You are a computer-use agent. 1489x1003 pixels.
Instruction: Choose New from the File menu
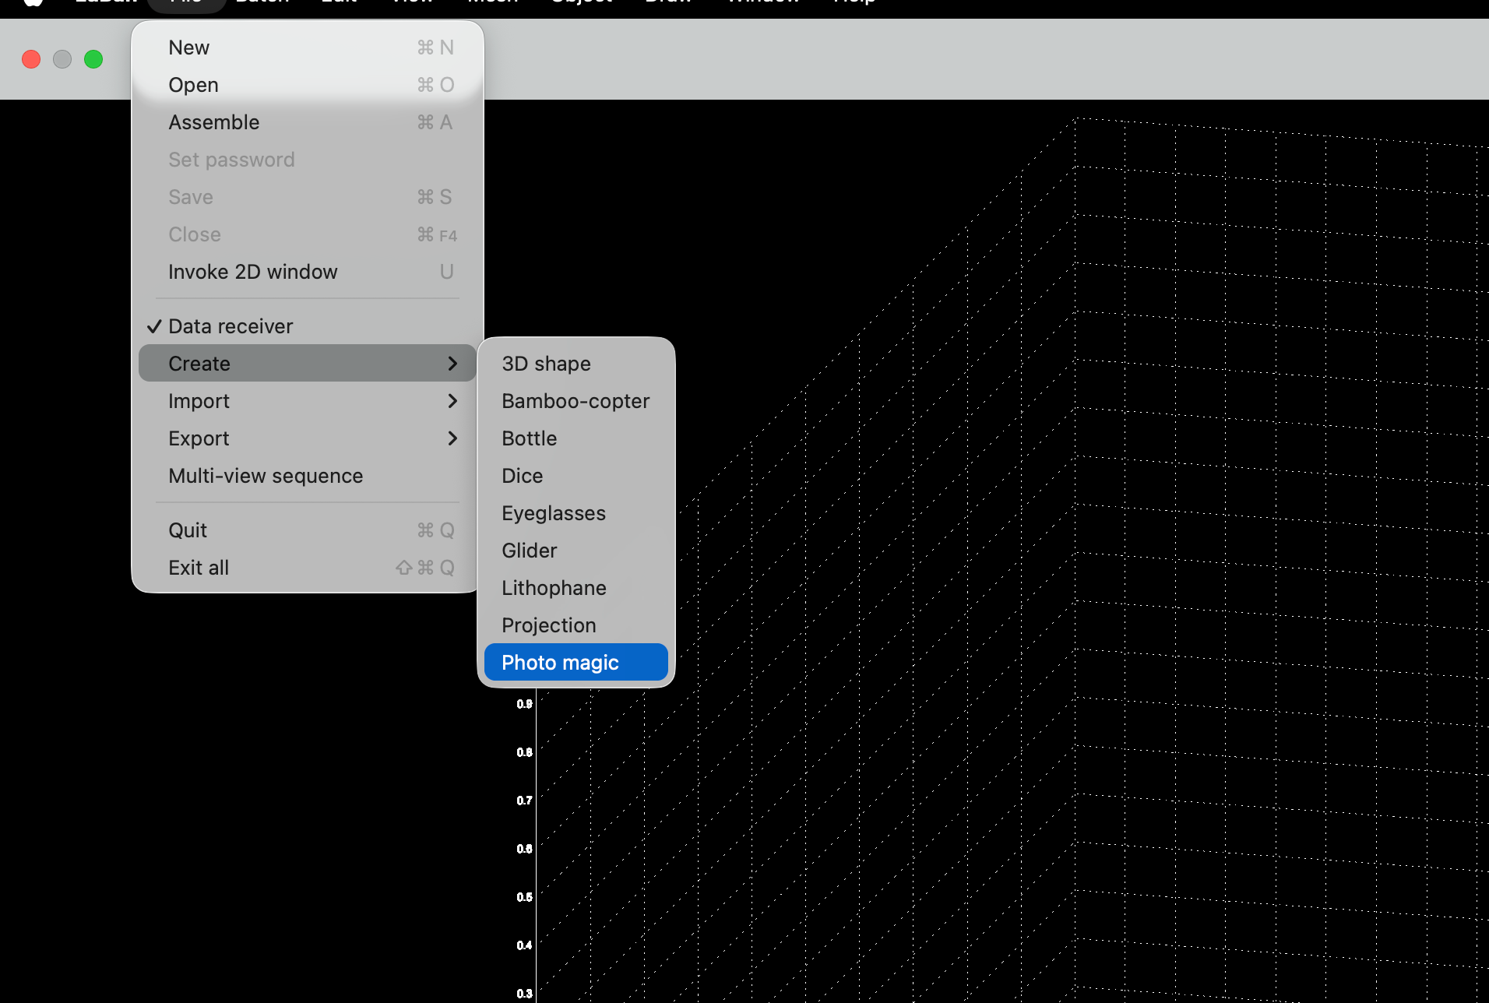tap(308, 48)
